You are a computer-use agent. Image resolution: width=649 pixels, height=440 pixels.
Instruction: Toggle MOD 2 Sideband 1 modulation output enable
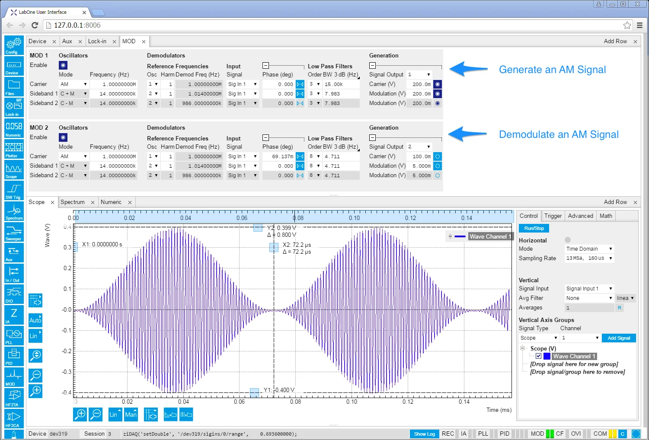438,166
